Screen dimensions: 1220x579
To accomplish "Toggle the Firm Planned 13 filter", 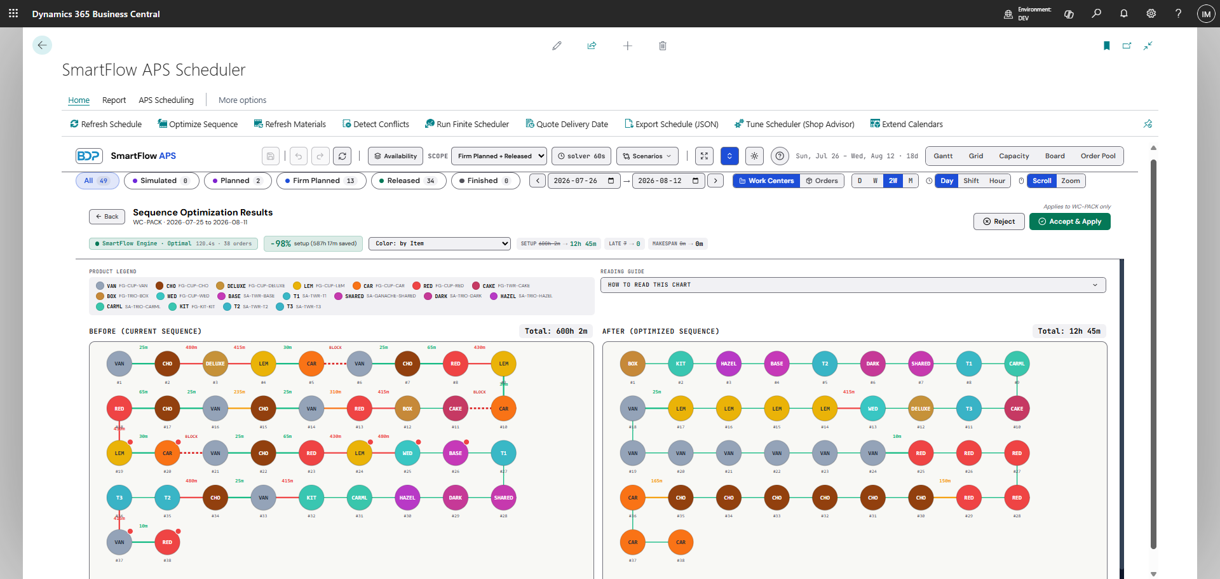I will click(321, 181).
